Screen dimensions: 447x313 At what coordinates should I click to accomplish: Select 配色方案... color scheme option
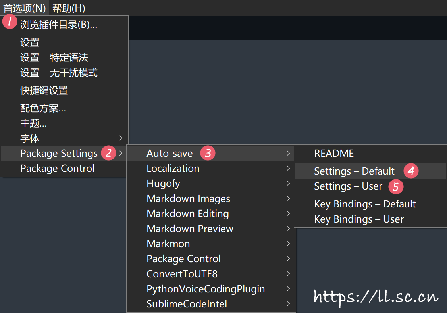coord(43,108)
